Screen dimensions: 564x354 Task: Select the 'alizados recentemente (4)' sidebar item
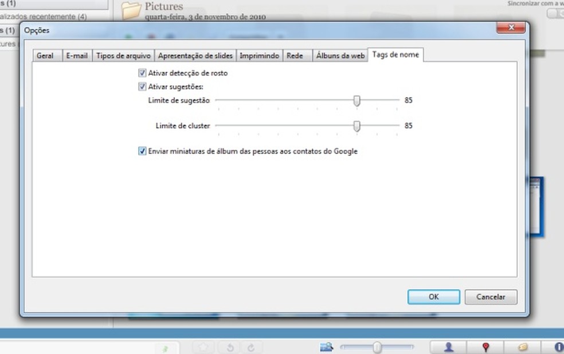coord(43,17)
